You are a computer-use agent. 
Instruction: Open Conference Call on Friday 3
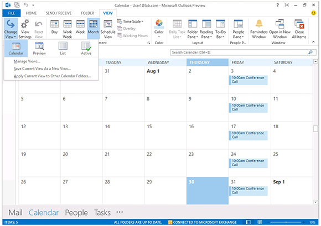point(248,80)
